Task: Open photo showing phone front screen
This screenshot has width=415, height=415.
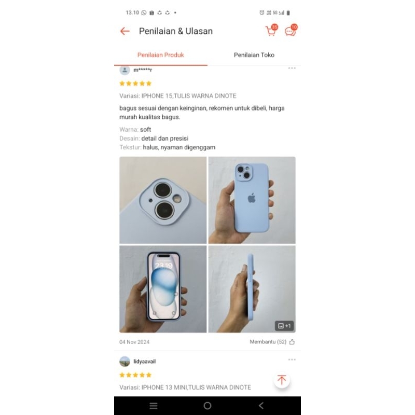Action: [x=163, y=289]
